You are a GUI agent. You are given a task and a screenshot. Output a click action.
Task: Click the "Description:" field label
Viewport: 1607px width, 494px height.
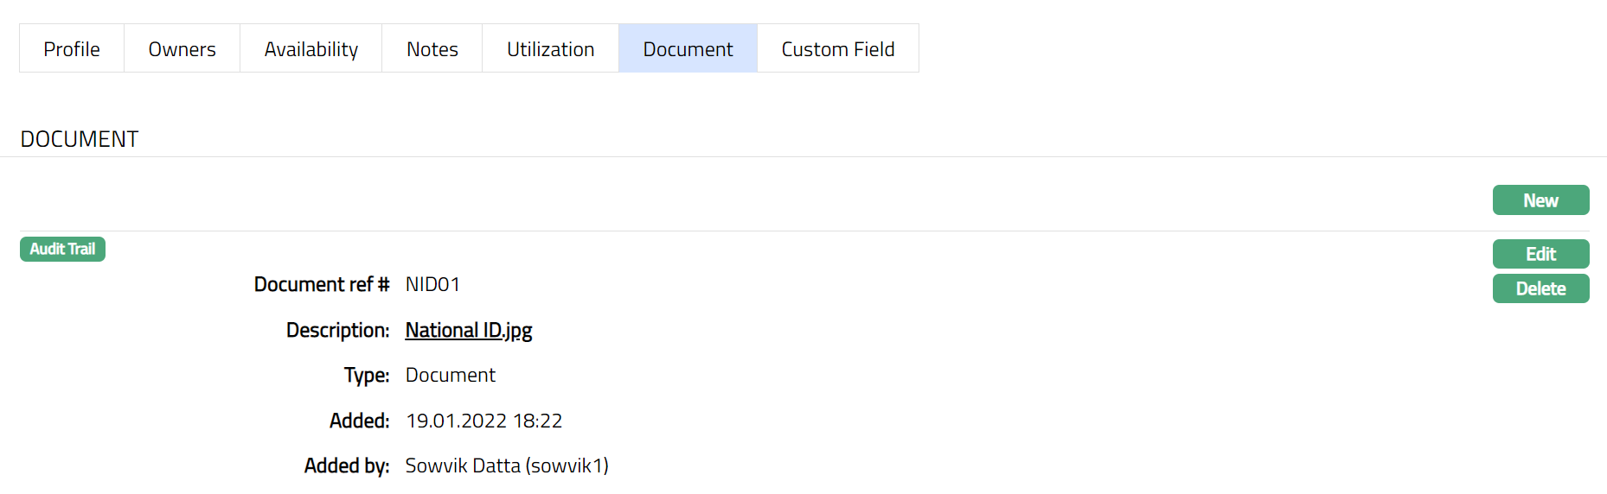tap(337, 330)
